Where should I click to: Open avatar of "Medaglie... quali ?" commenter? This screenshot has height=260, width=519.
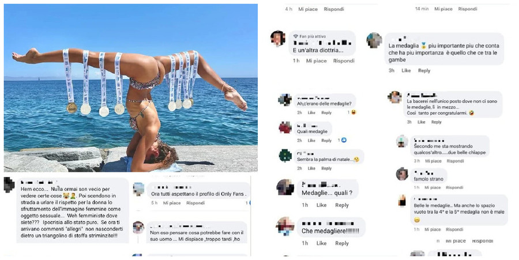(285, 187)
